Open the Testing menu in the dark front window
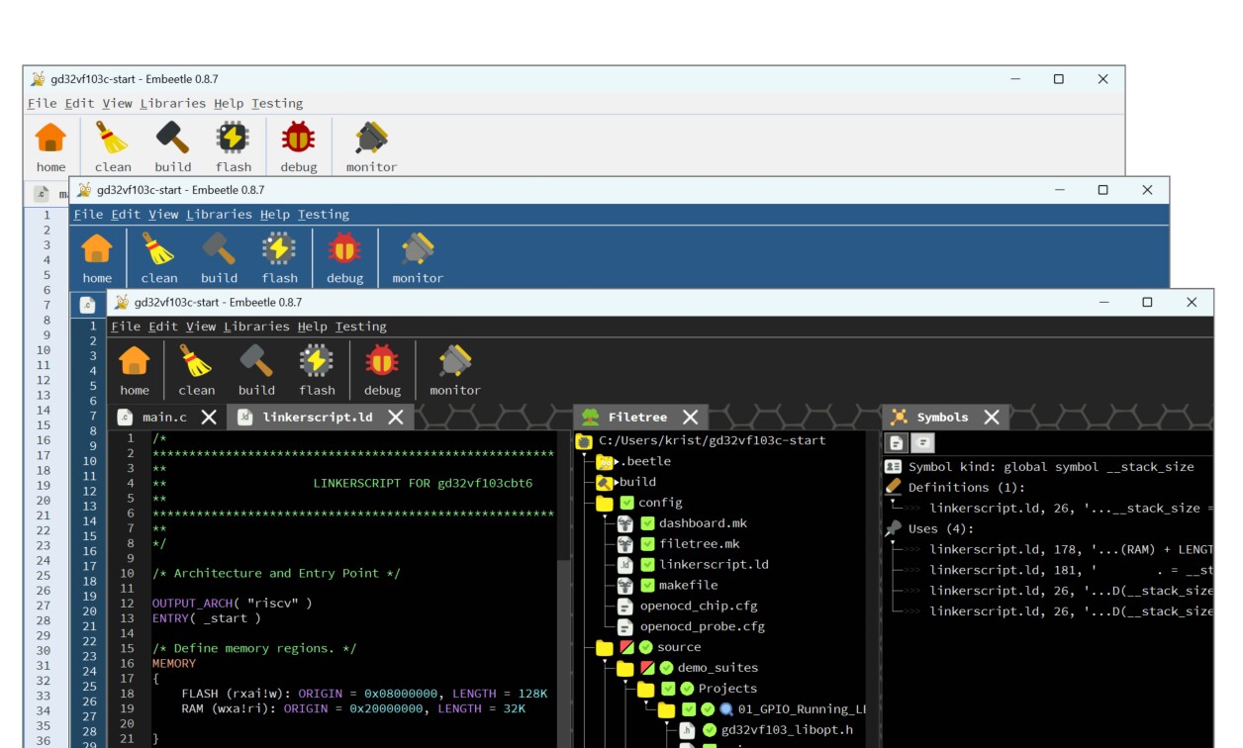The width and height of the screenshot is (1243, 748). pos(361,327)
